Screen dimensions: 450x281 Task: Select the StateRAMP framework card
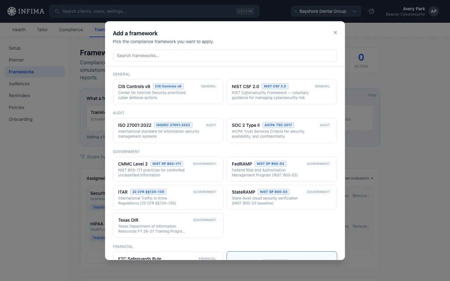point(282,197)
